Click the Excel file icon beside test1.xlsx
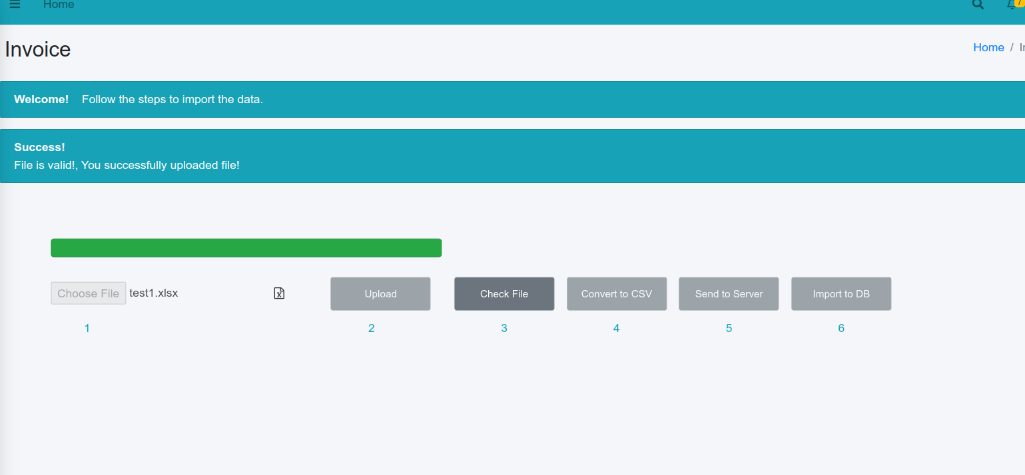 point(279,293)
